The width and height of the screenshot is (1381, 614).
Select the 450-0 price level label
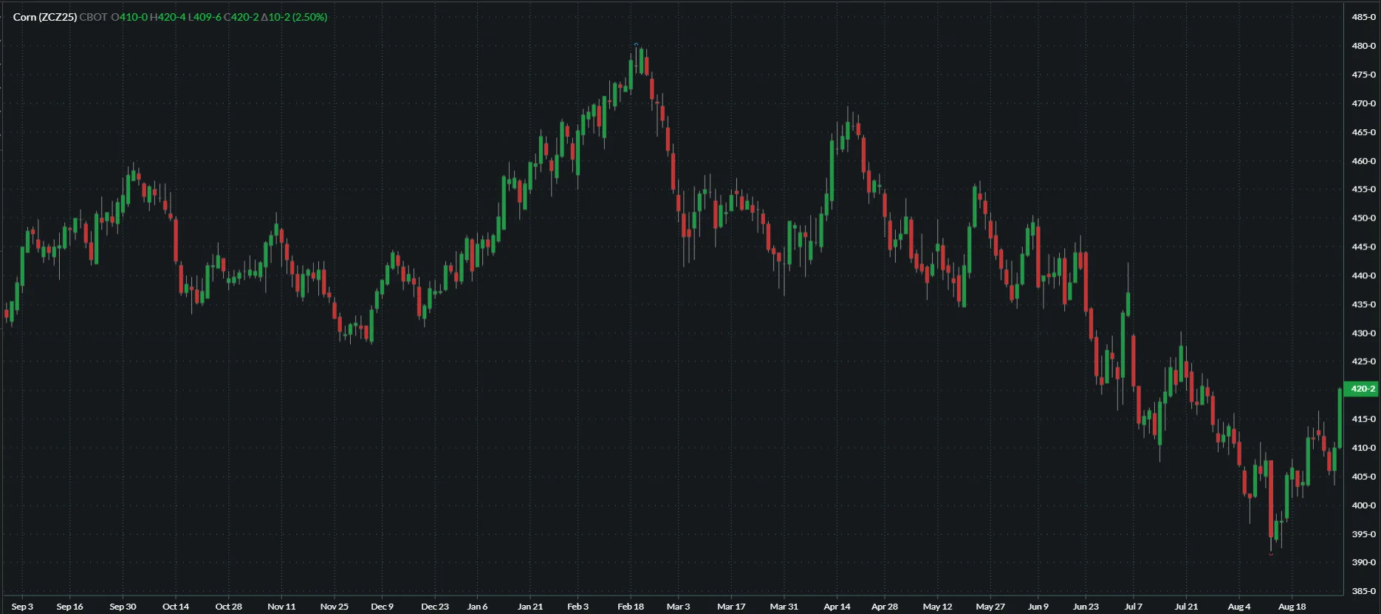(1363, 218)
